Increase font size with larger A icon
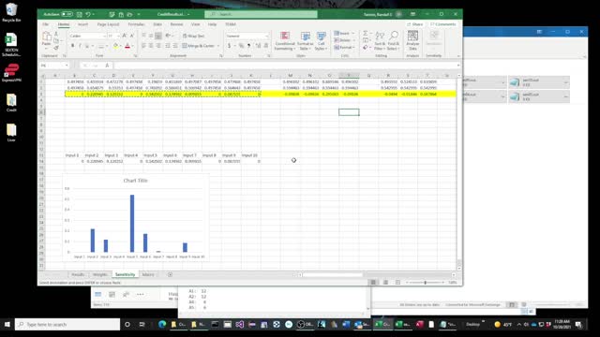Viewport: 600px width, 337px height. coord(124,36)
